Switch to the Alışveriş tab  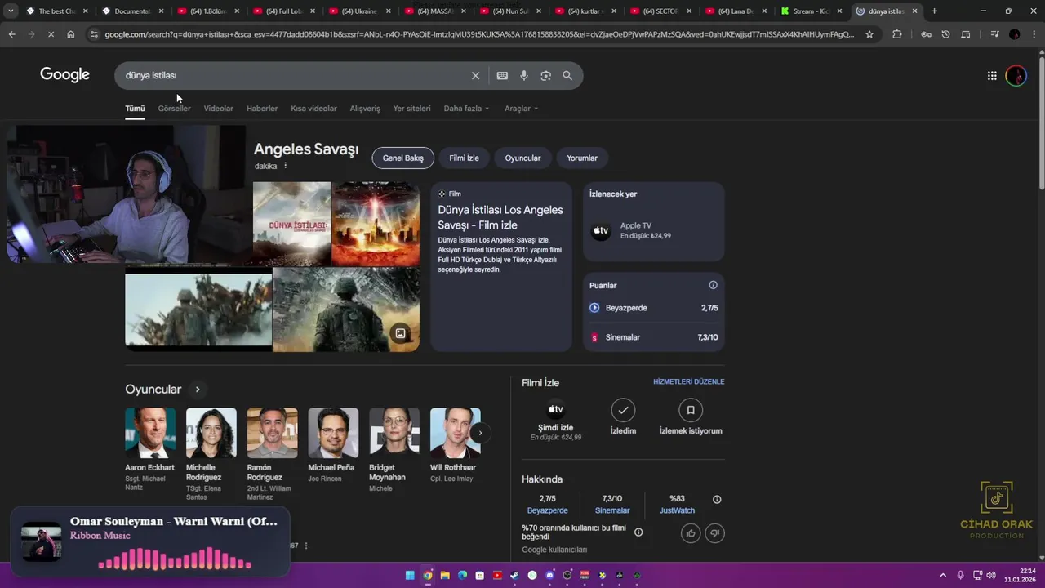(365, 108)
